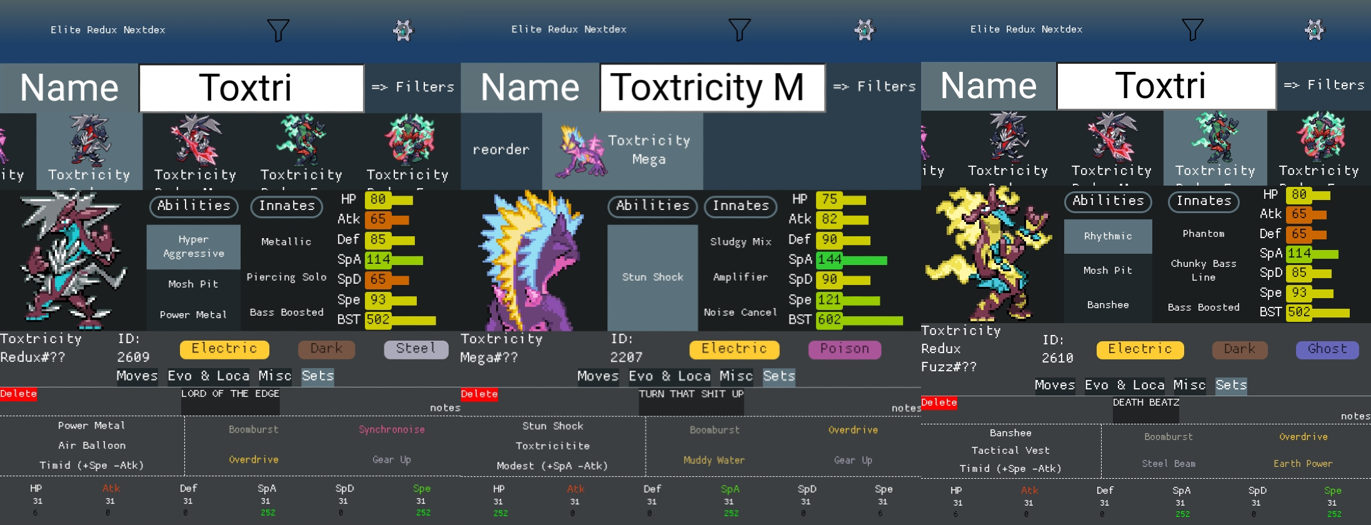The width and height of the screenshot is (1371, 525).
Task: Open the "Evo & Loca" tab in right panel
Action: 1126,386
